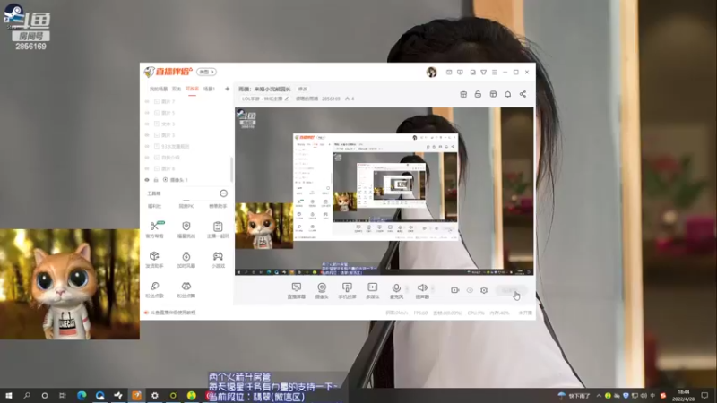Screen dimensions: 717x403
Task: Open the 粉丝点舞 tool
Action: click(x=186, y=289)
